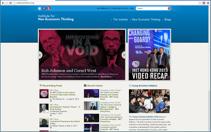The width and height of the screenshot is (211, 132).
Task: Open the Young Scholars Initiative heading link
Action: pos(144,86)
